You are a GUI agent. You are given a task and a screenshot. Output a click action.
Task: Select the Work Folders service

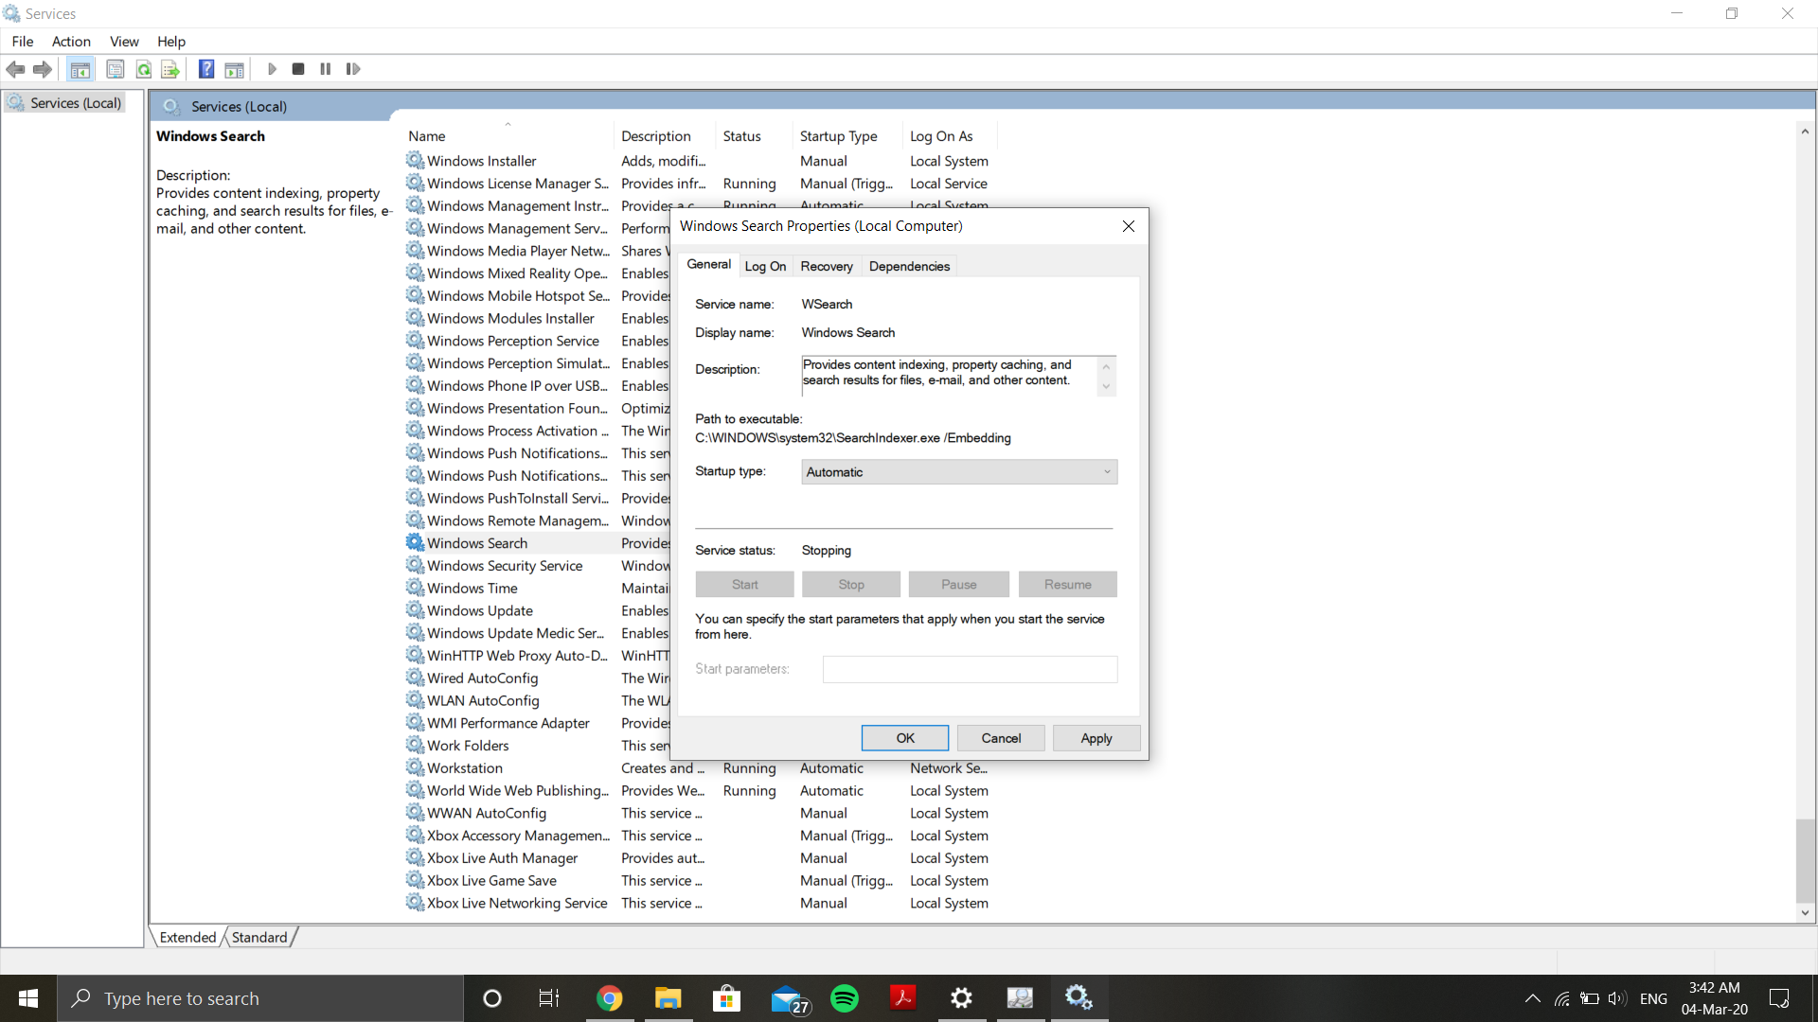468,746
